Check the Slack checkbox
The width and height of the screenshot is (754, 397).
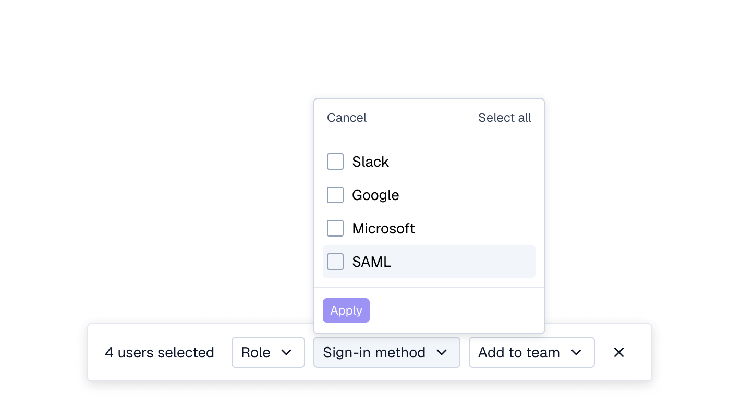(335, 162)
